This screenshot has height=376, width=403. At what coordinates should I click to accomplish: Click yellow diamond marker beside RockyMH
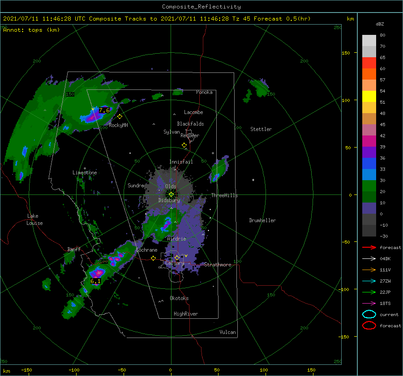[x=120, y=117]
